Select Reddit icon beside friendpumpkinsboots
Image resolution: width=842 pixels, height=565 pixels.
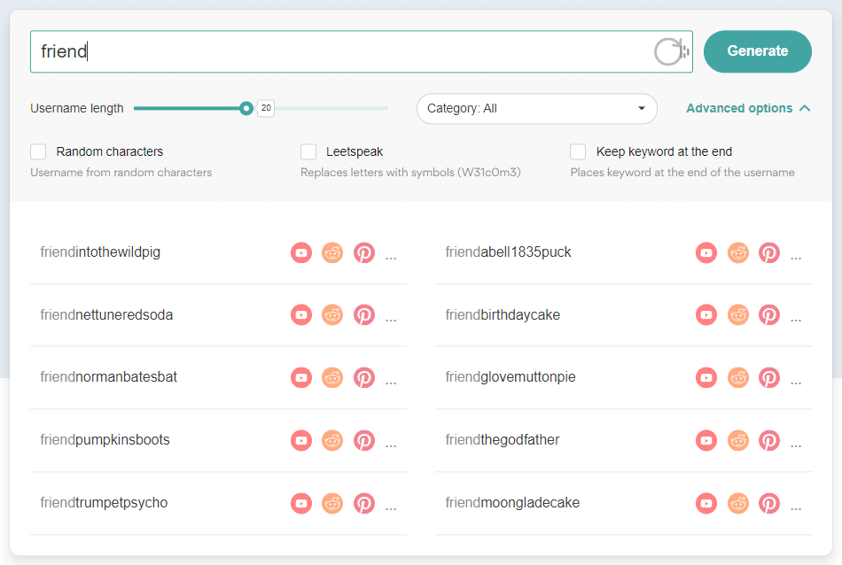332,440
